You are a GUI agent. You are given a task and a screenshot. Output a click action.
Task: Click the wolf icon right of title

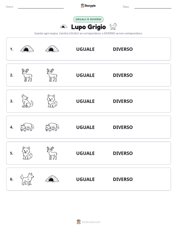[113, 26]
